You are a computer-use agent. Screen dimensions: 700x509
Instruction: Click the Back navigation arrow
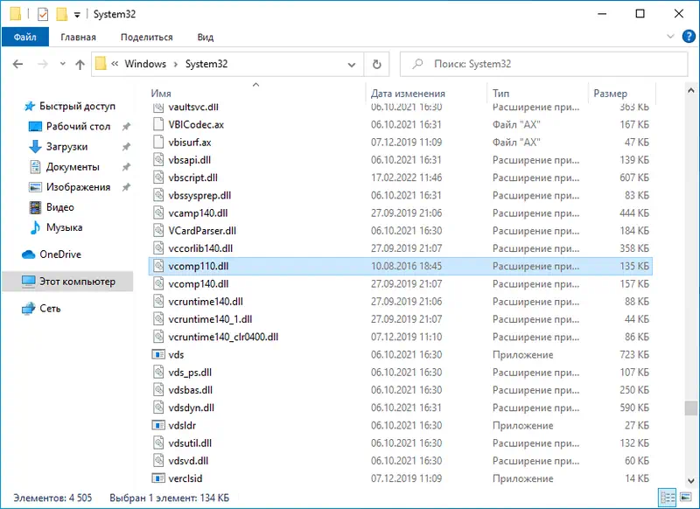(17, 64)
